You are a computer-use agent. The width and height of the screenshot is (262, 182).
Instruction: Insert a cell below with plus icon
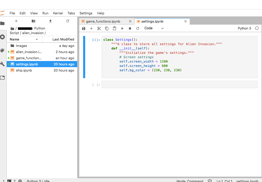pos(91,28)
